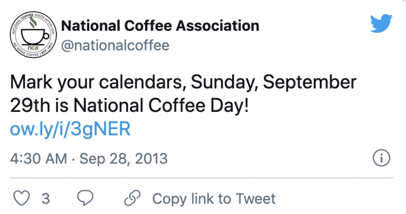Open the National Coffee Association profile avatar
This screenshot has height=214, width=406.
coord(33,34)
